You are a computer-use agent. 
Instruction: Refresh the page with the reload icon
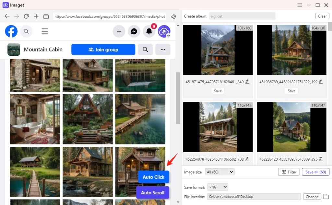click(26, 16)
